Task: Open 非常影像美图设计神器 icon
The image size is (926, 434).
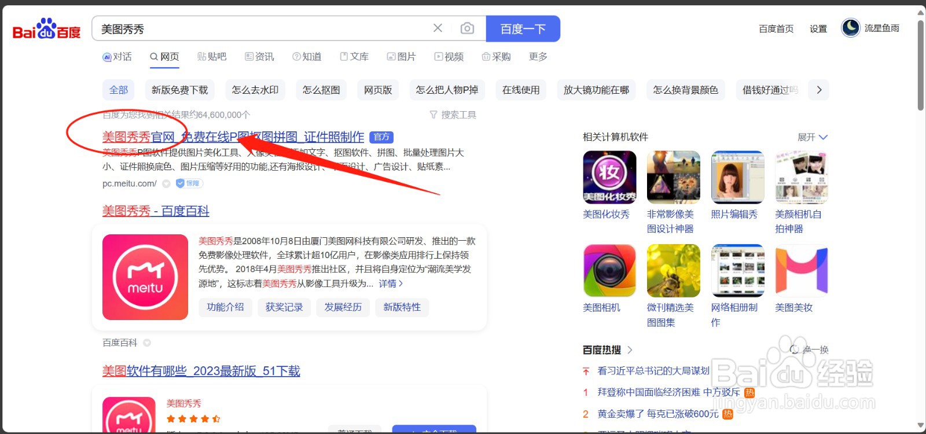Action: click(x=674, y=177)
